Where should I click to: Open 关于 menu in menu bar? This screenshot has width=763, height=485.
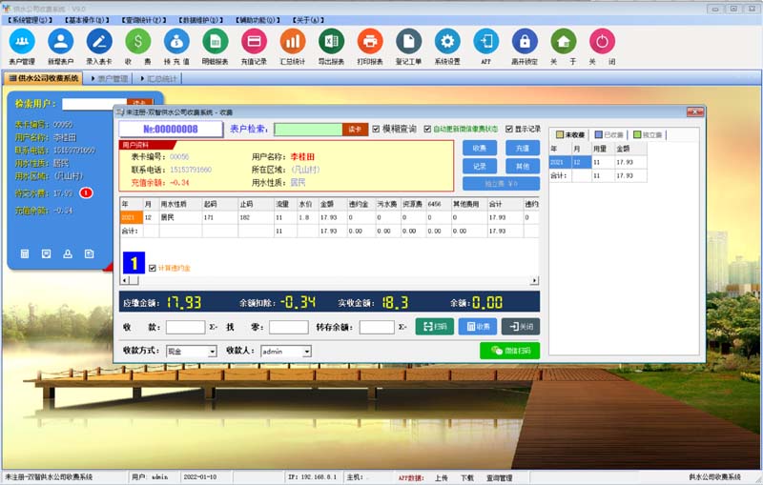tap(308, 20)
